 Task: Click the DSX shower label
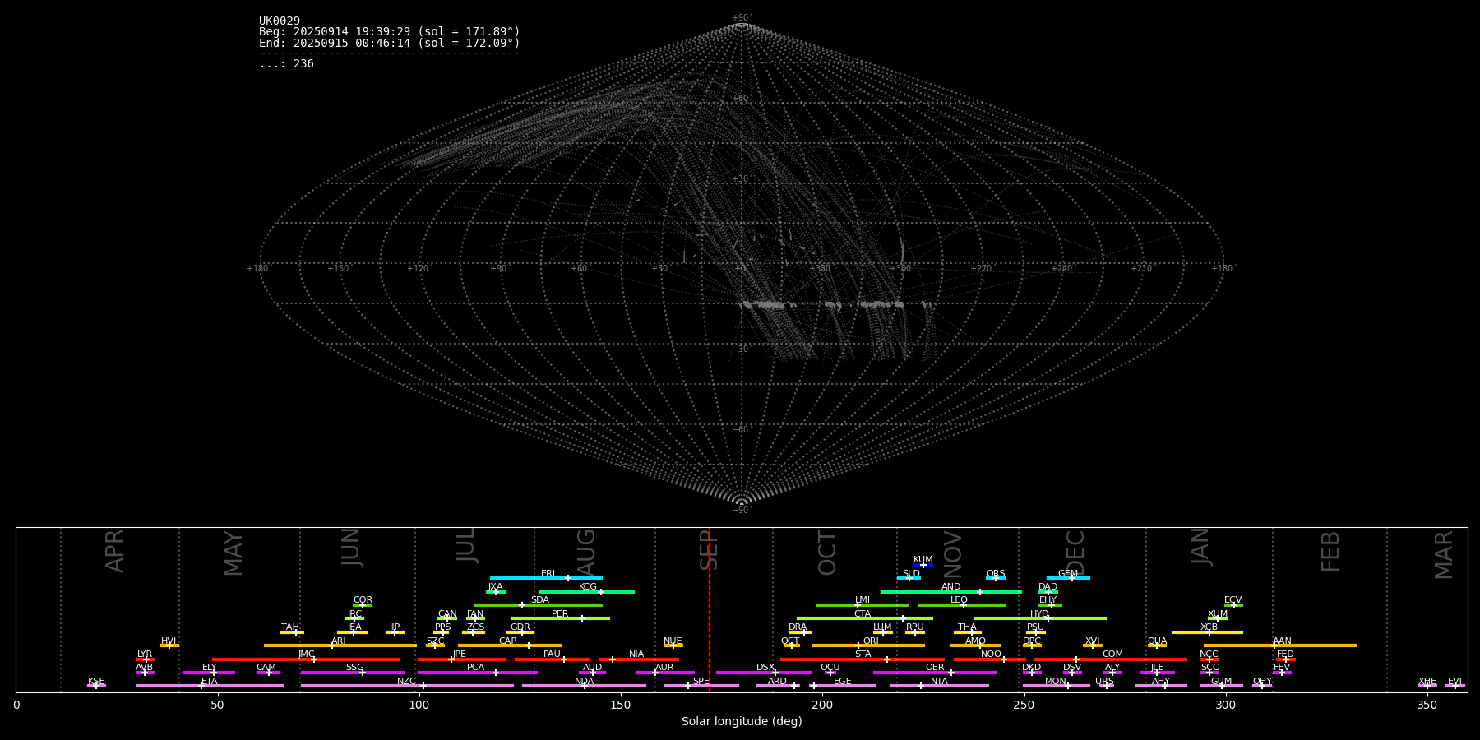[x=765, y=668]
